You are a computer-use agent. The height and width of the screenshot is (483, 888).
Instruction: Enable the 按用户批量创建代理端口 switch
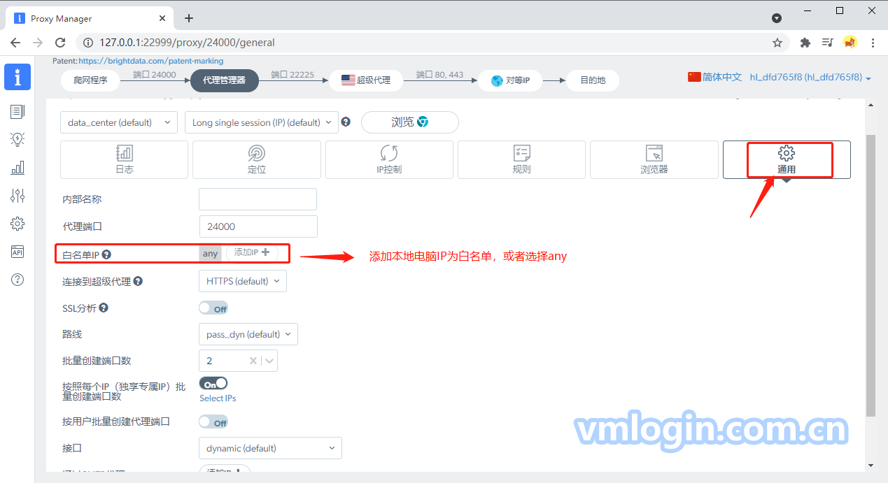coord(213,422)
